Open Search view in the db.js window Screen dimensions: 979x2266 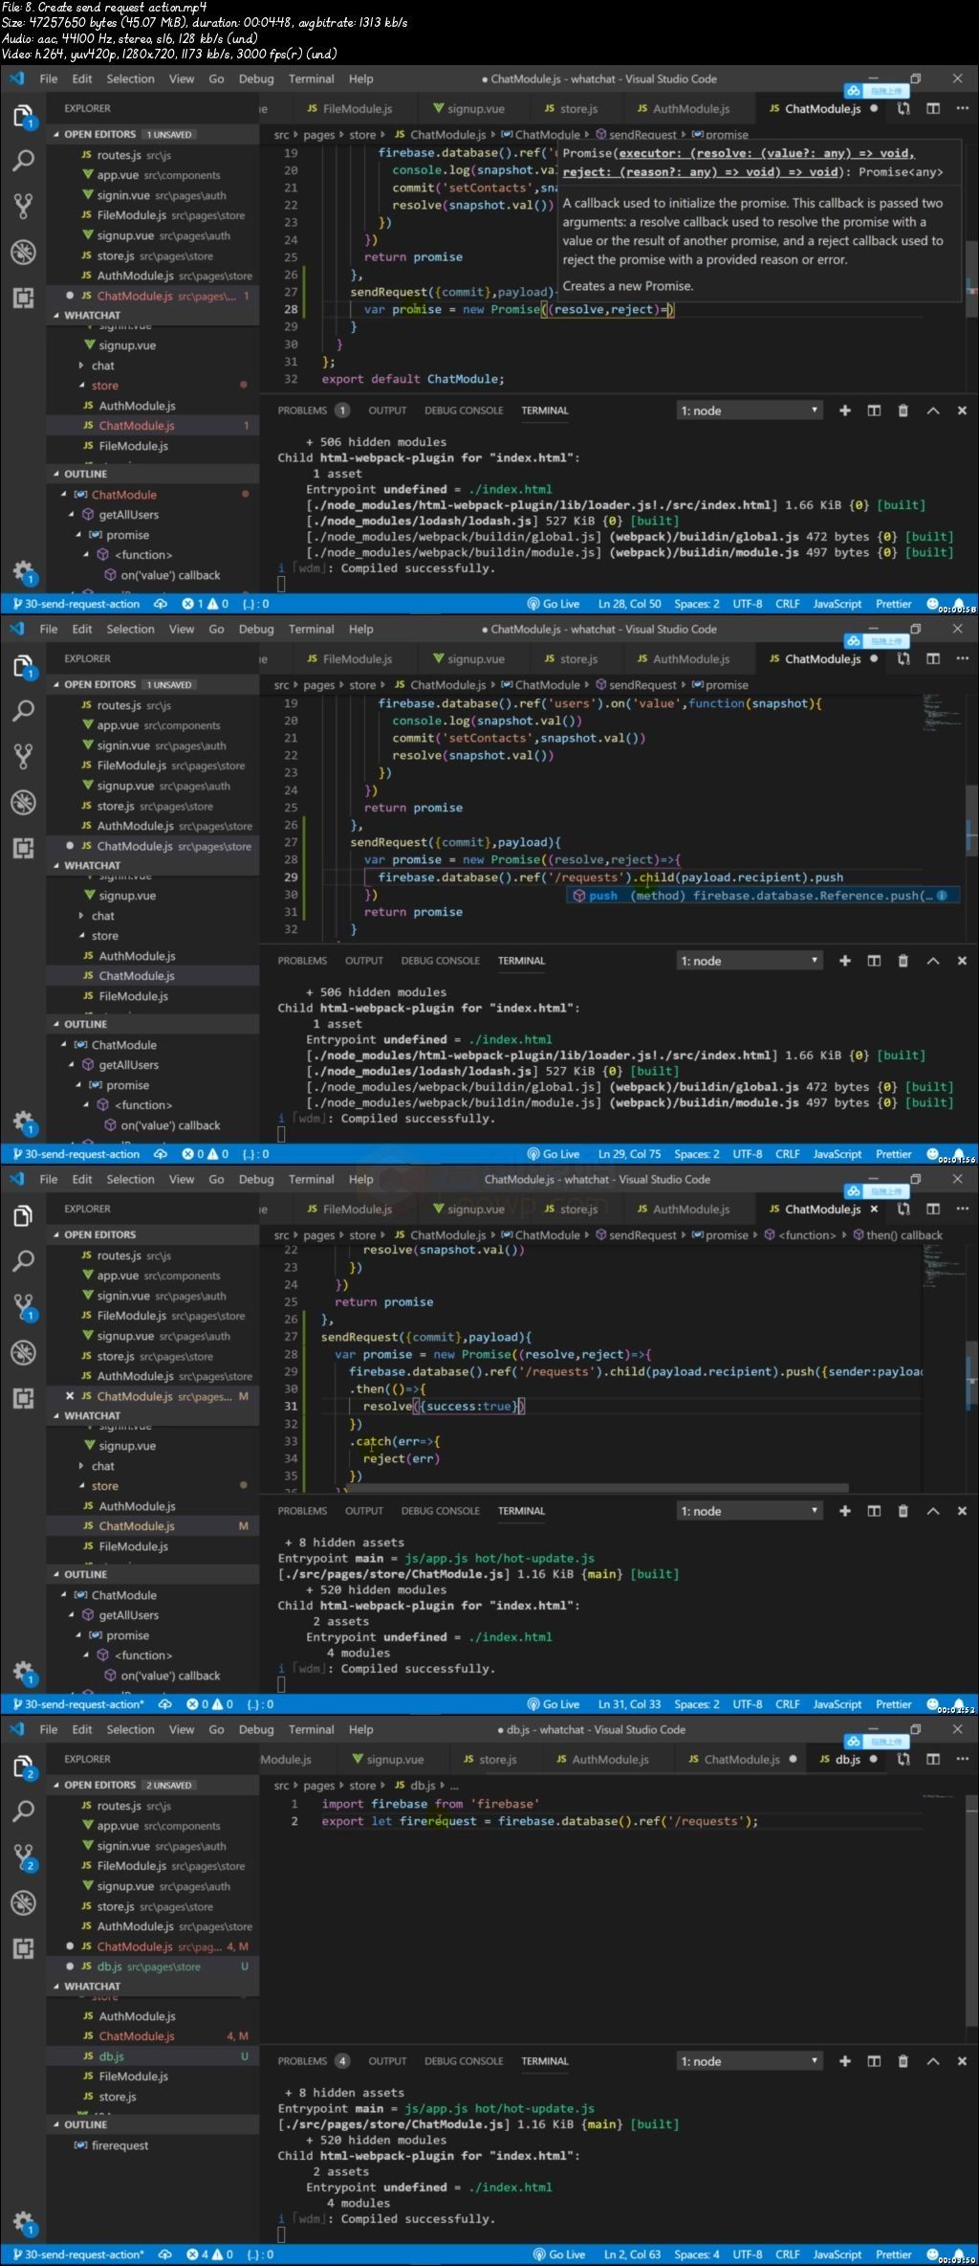coord(23,1811)
